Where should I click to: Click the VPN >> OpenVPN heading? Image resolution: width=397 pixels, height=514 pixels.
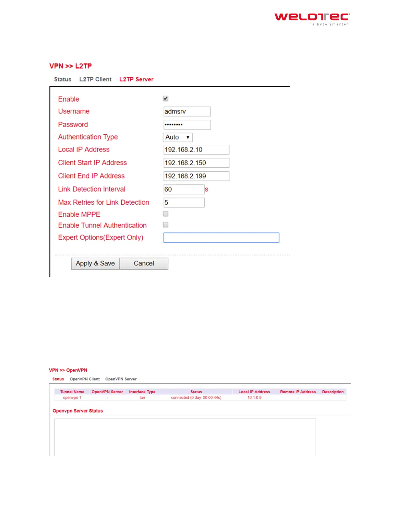pyautogui.click(x=68, y=370)
